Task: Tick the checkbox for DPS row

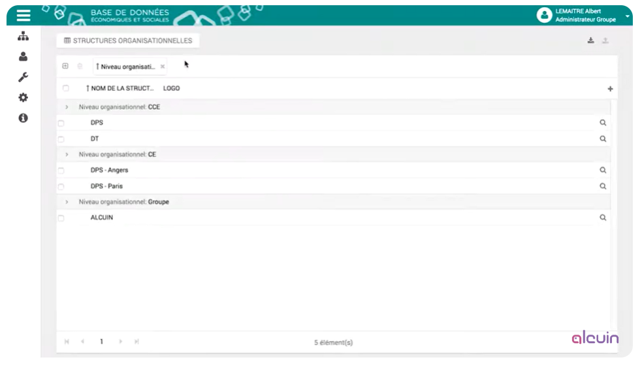Action: click(61, 123)
